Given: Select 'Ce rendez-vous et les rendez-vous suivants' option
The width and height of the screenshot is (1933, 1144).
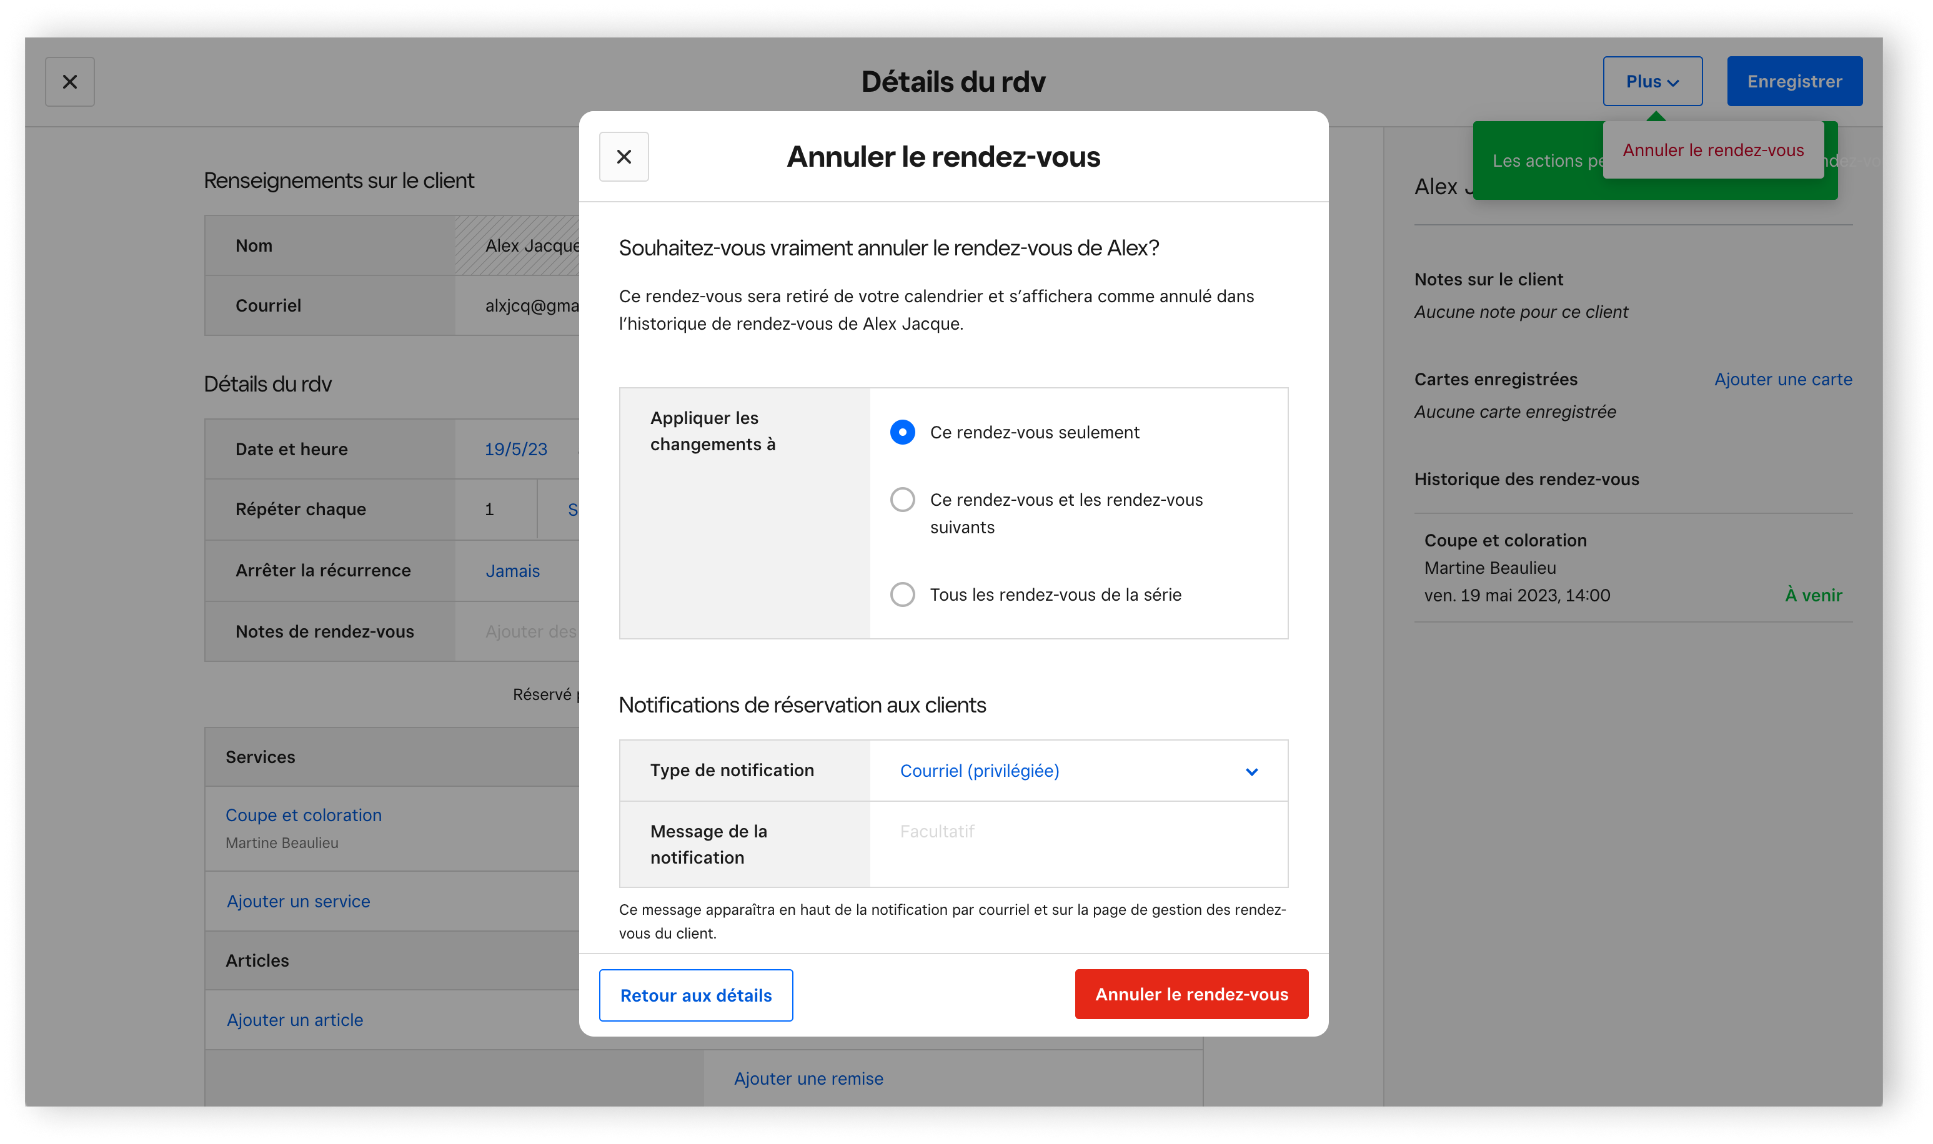Looking at the screenshot, I should coord(902,500).
